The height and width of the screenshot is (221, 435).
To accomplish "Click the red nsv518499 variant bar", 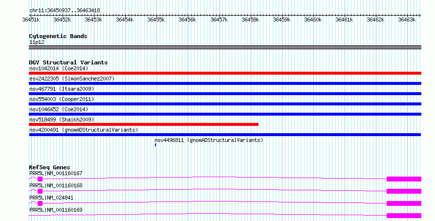I will pyautogui.click(x=144, y=124).
